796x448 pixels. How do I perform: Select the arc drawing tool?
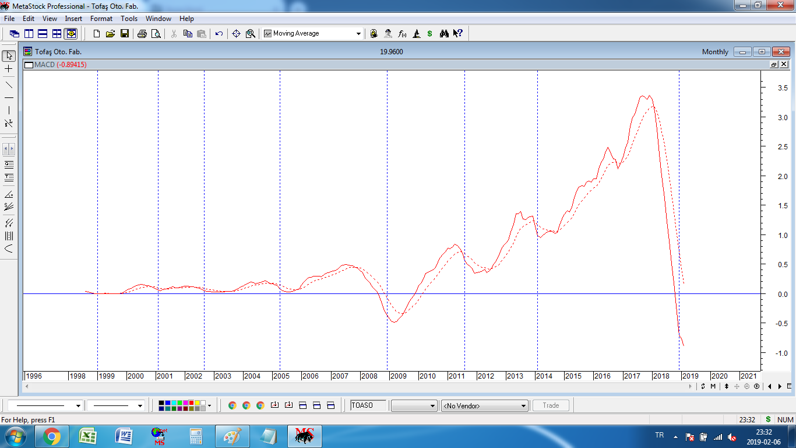pyautogui.click(x=9, y=249)
